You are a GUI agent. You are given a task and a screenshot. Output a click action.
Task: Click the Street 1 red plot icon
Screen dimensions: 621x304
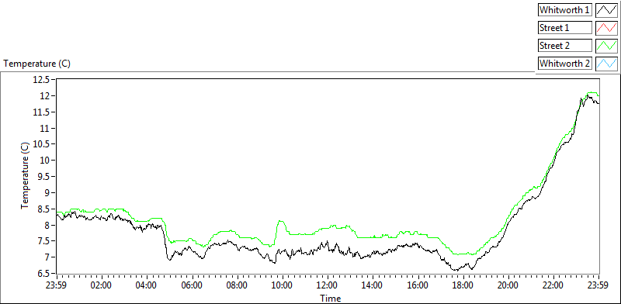tap(606, 28)
